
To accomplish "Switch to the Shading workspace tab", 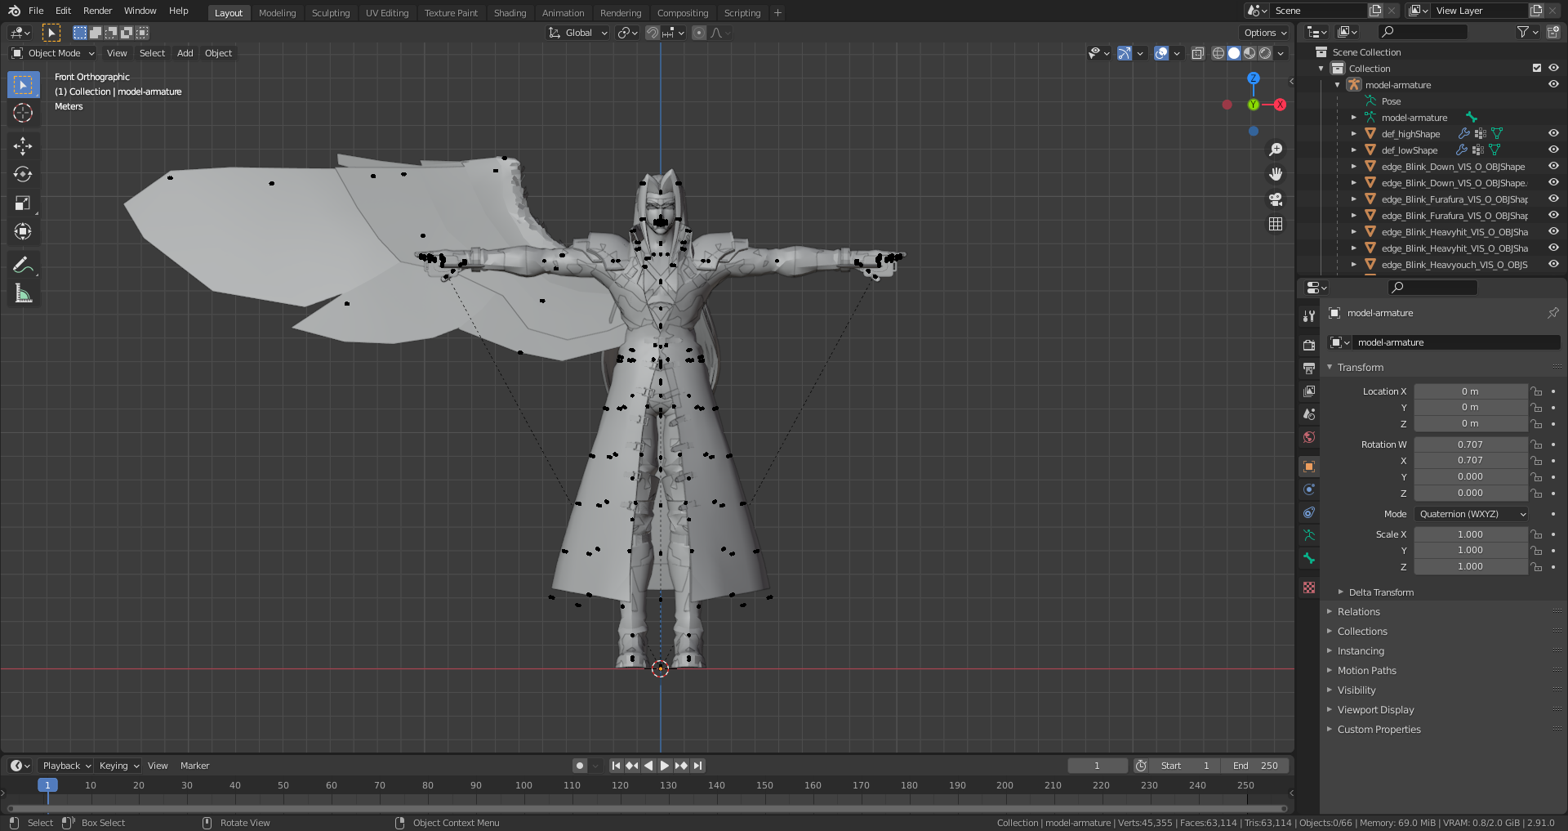I will [x=510, y=12].
